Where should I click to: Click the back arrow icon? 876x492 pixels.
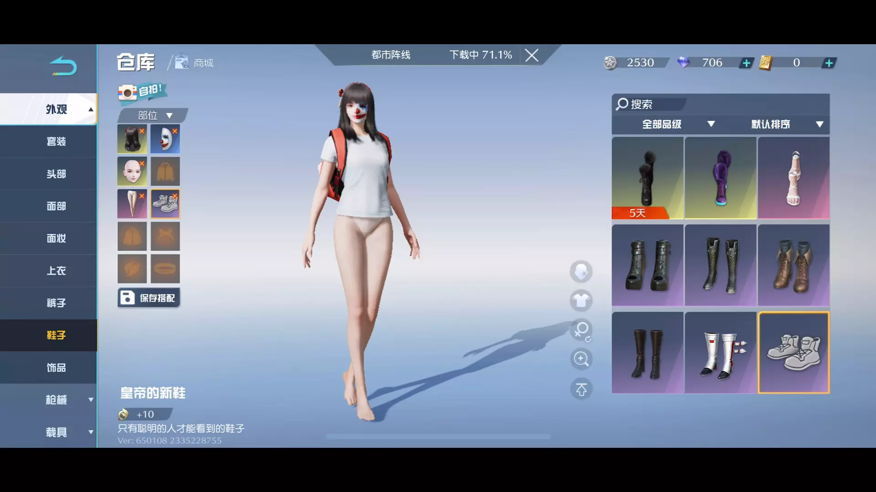click(63, 67)
